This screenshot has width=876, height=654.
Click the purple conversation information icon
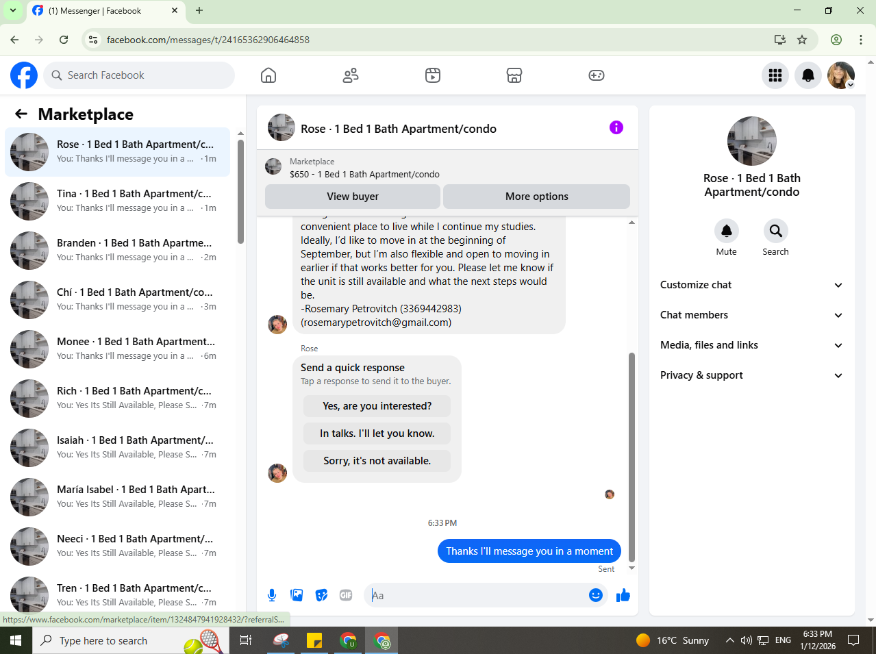(x=616, y=127)
